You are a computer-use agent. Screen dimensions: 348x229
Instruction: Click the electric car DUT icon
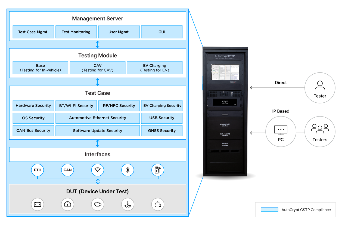(x=157, y=204)
